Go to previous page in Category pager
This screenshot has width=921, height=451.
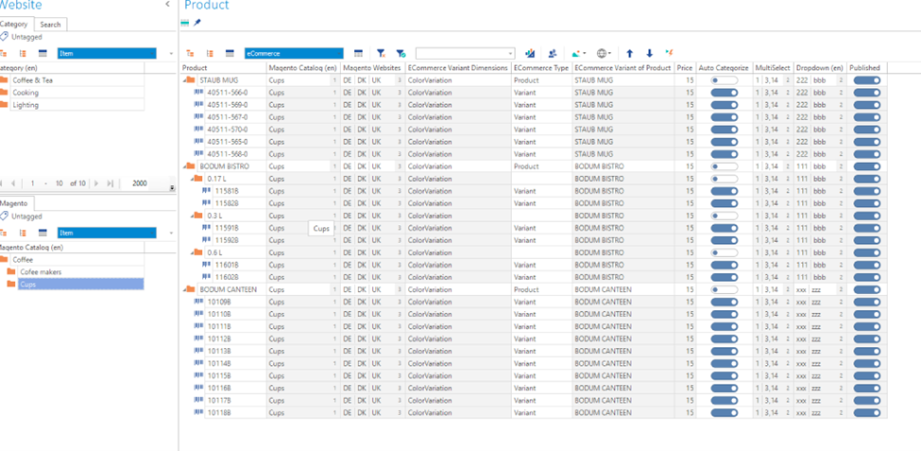(13, 183)
